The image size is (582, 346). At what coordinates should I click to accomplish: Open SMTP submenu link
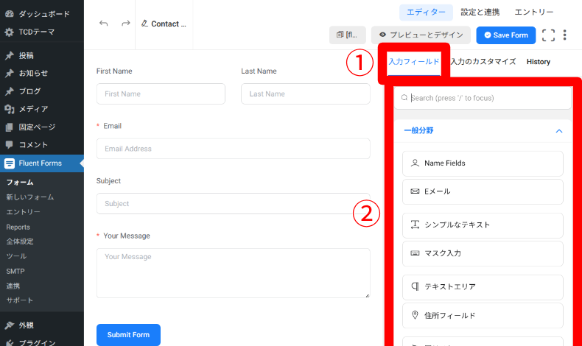click(x=15, y=272)
